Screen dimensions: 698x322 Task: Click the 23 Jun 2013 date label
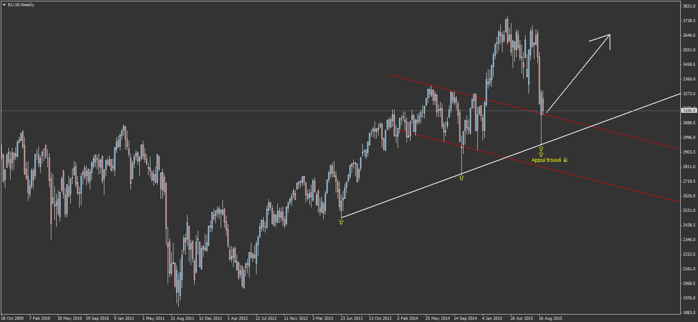352,318
